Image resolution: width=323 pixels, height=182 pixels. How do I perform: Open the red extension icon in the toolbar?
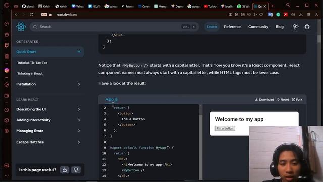point(286,15)
